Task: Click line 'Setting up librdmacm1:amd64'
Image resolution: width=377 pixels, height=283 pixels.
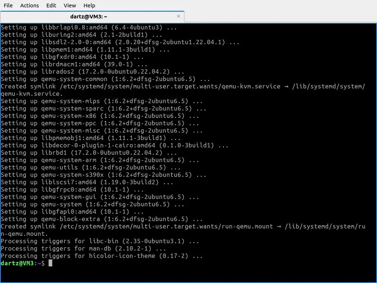Action: click(74, 64)
